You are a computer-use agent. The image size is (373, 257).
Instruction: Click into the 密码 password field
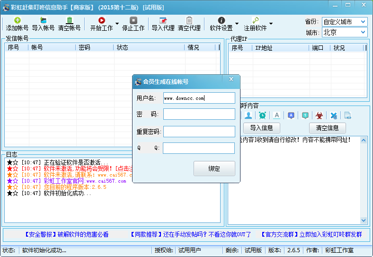(x=199, y=114)
